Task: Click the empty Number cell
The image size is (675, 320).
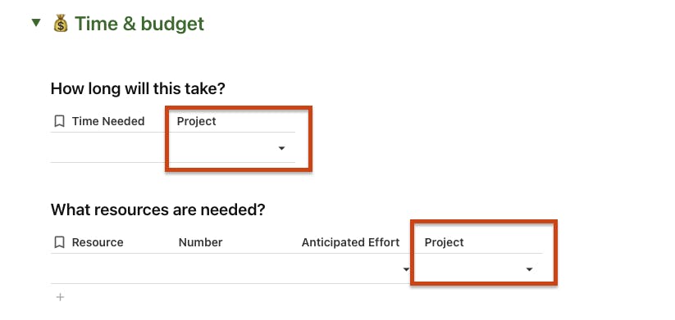Action: tap(232, 268)
